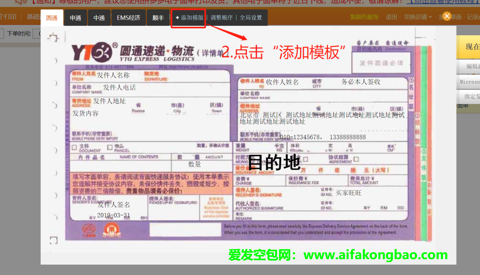Close the template preview with the orange X

coord(447,16)
